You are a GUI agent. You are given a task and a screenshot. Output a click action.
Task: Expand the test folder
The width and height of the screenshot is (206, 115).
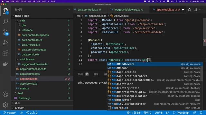point(16,93)
